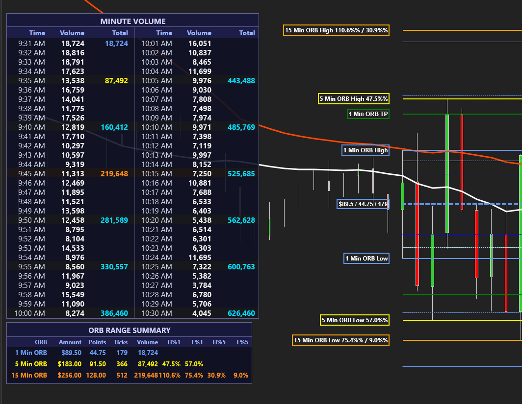Click the 18,816 volume at 9:32 AM

(x=73, y=53)
